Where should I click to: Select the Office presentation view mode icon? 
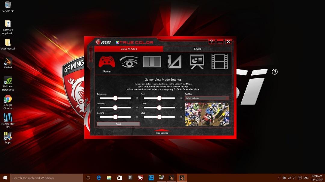[x=197, y=61]
